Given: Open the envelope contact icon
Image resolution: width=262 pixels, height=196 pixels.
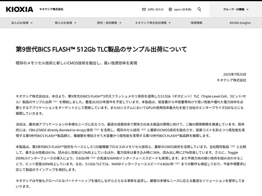Looking at the screenshot, I should 144,9.
